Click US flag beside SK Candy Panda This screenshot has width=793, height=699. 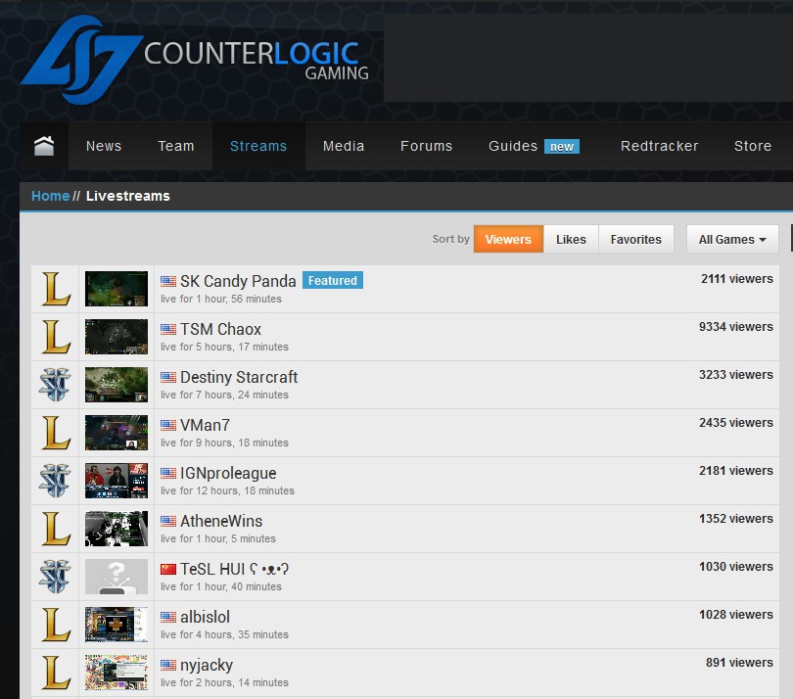tap(168, 281)
